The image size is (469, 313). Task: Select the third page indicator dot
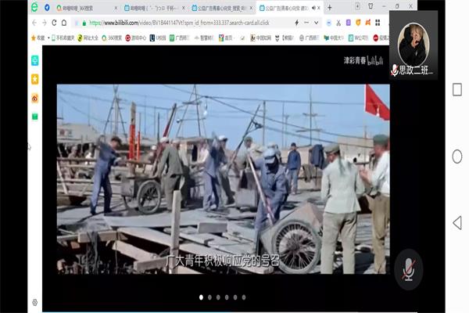[218, 297]
